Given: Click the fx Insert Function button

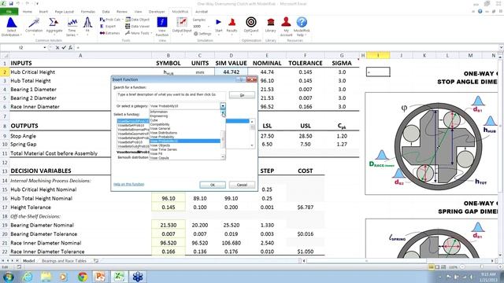Looking at the screenshot, I should 70,47.
